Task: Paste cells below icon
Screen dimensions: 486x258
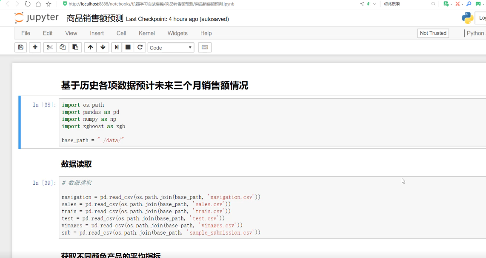Action: click(75, 47)
